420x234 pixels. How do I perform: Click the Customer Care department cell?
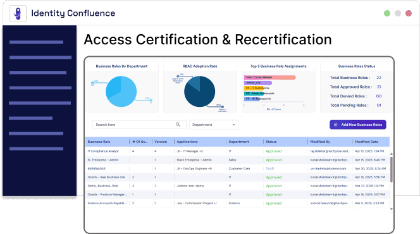(x=239, y=169)
